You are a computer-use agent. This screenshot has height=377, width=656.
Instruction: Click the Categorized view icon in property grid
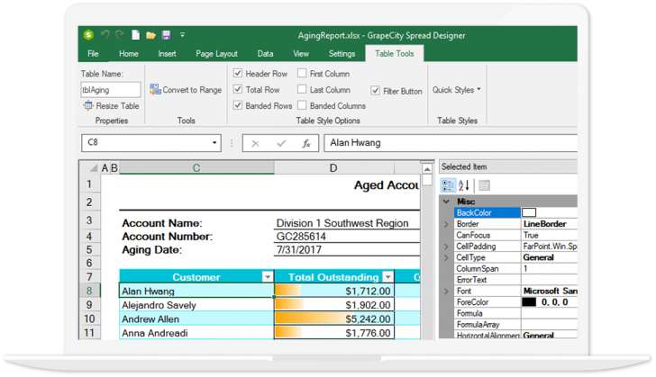(x=448, y=185)
